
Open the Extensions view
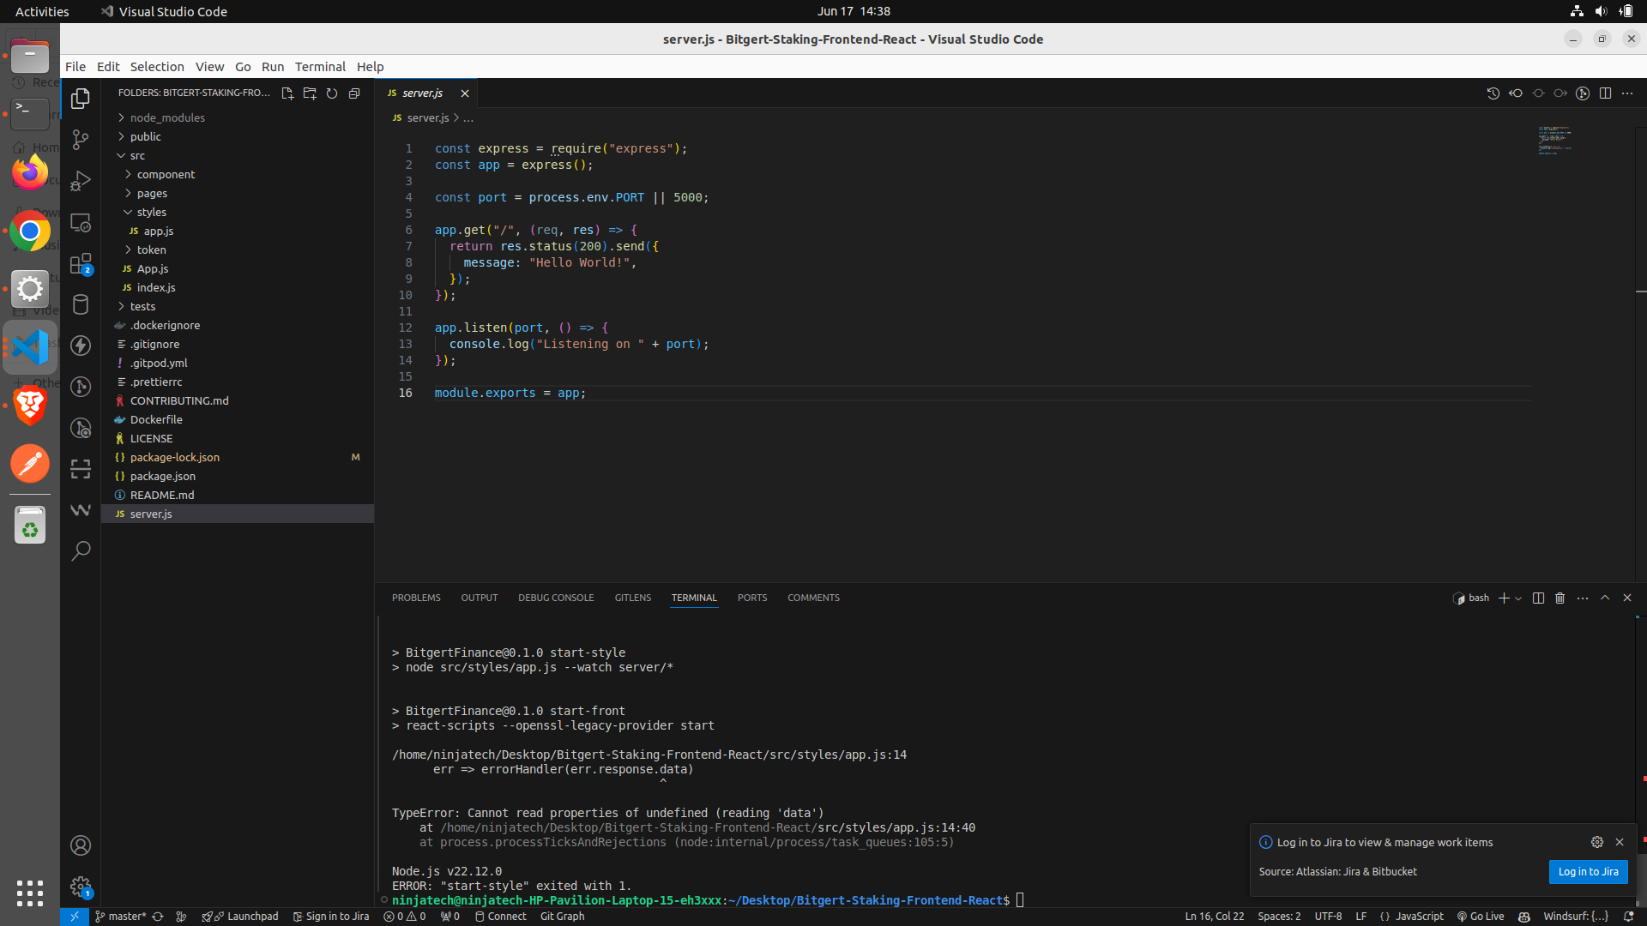pos(81,263)
